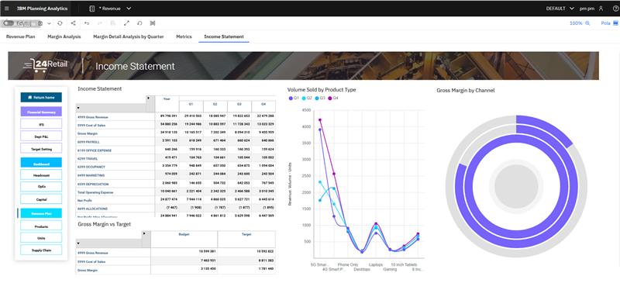
Task: Switch to the Margin Analysis tab
Action: 64,36
